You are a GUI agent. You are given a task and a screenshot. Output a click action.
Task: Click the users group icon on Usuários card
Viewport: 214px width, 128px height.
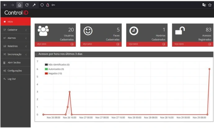coord(43,31)
